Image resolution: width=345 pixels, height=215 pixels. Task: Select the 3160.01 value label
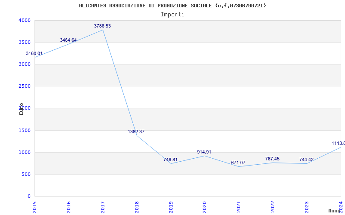pos(34,53)
